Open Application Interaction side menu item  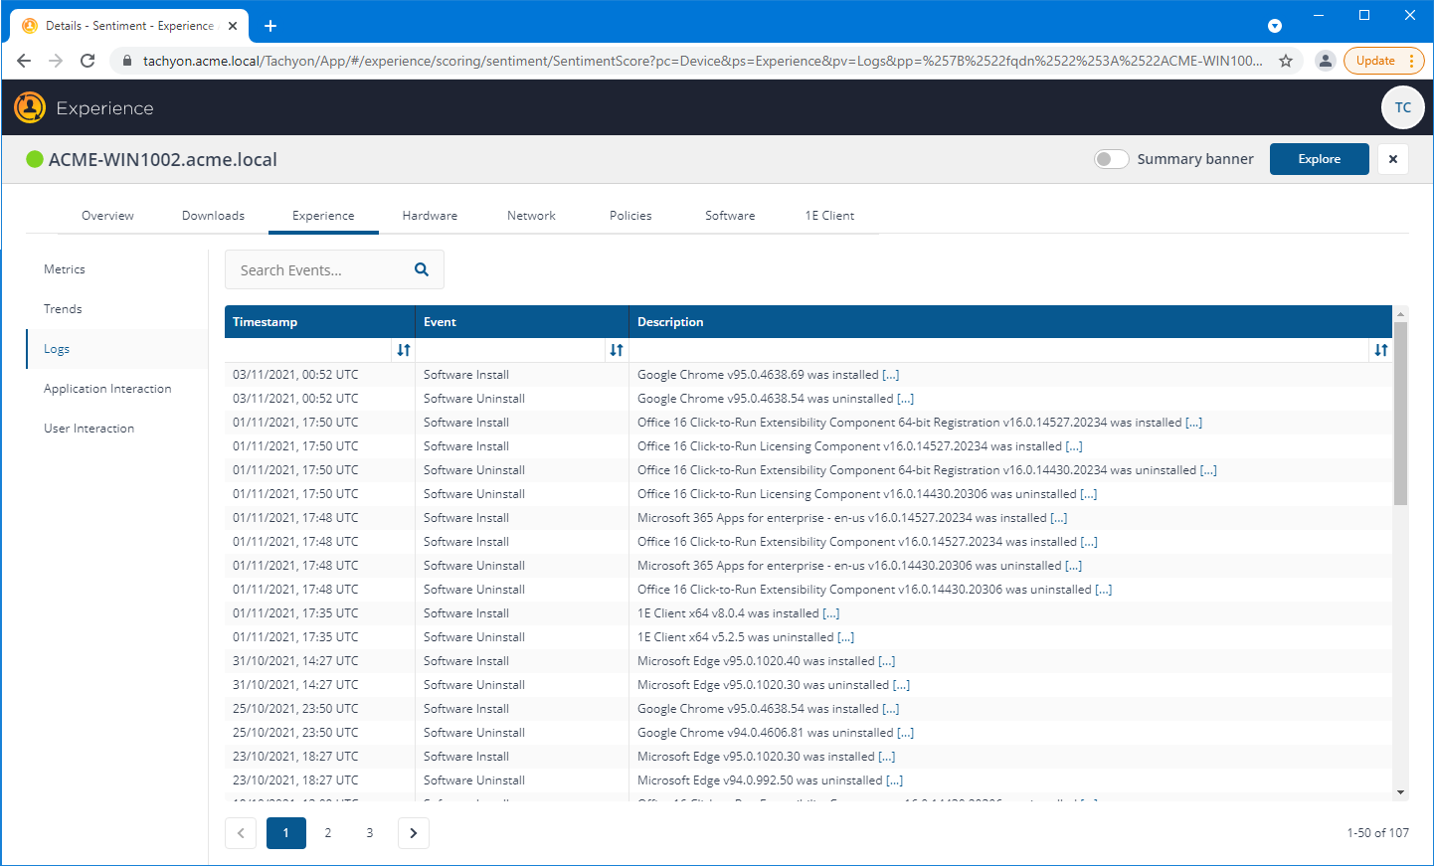(x=107, y=389)
